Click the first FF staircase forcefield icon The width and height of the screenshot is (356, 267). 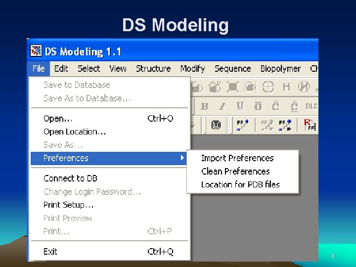point(242,125)
